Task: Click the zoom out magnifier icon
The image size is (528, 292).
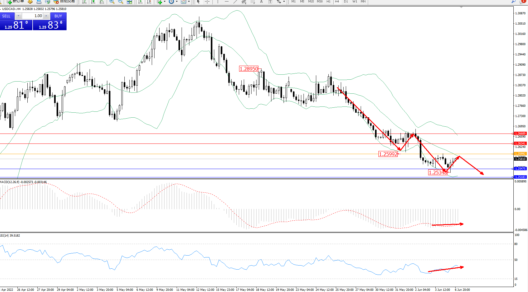Action: coord(121,2)
